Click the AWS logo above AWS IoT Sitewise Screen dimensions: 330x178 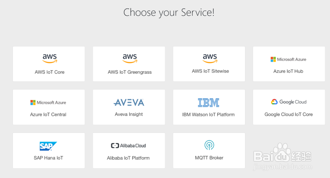(x=210, y=58)
